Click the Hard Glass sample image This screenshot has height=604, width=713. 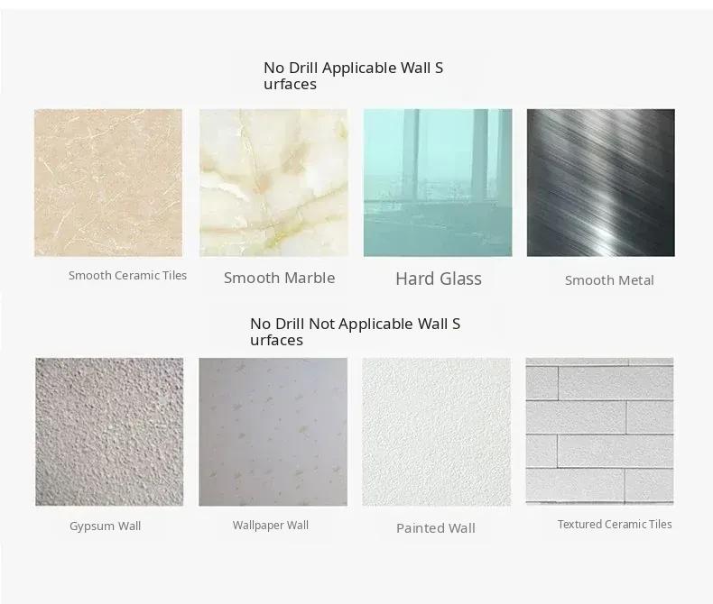coord(438,183)
